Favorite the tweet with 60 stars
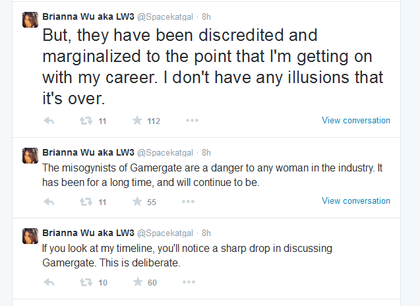Screen dimensions: 420x306 tap(138, 282)
